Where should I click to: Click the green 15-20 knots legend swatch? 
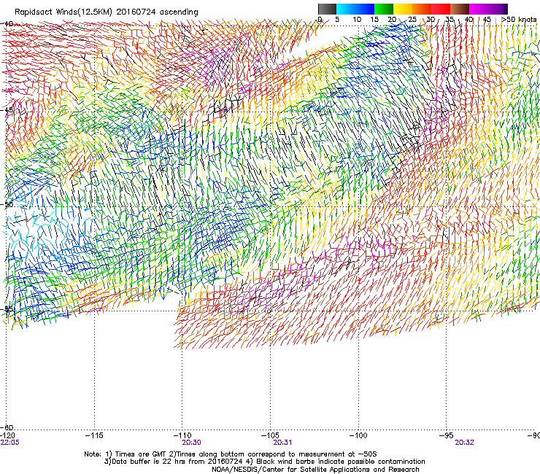click(x=384, y=9)
